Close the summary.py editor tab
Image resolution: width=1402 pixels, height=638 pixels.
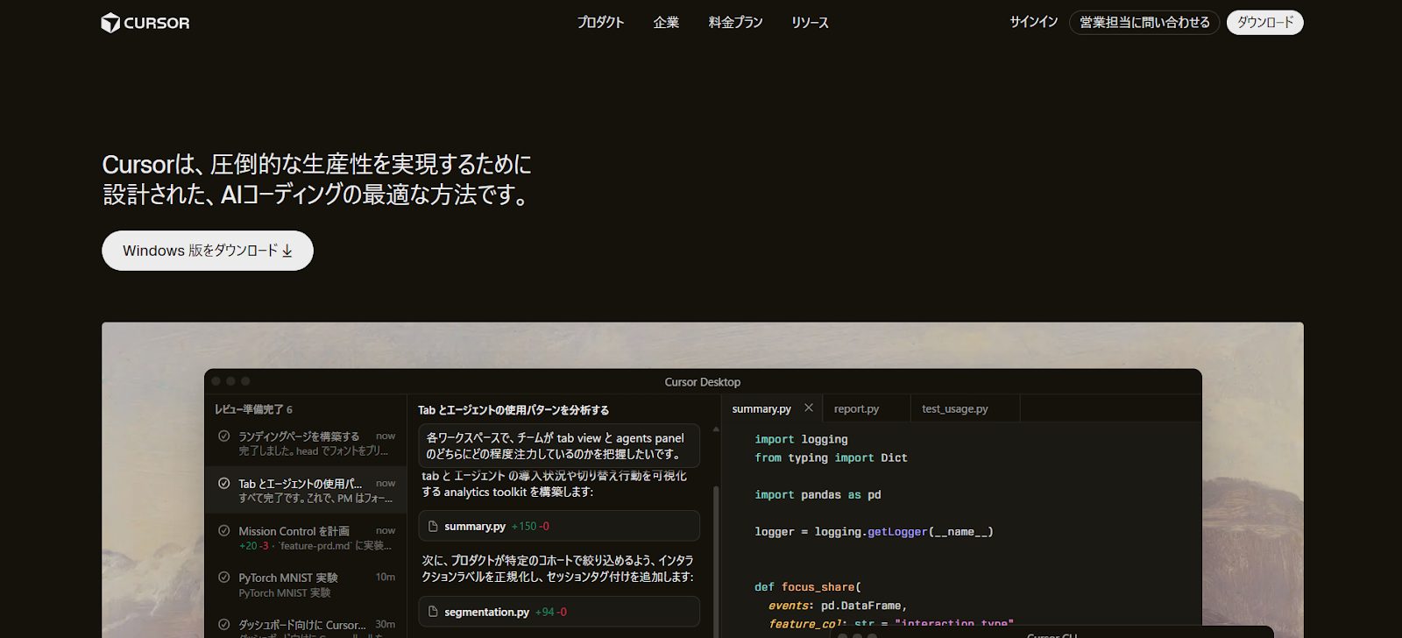(809, 408)
